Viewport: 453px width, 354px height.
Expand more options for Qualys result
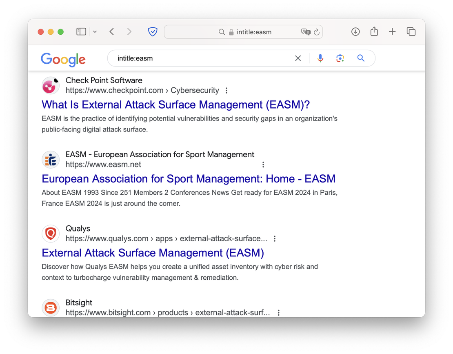(x=275, y=239)
